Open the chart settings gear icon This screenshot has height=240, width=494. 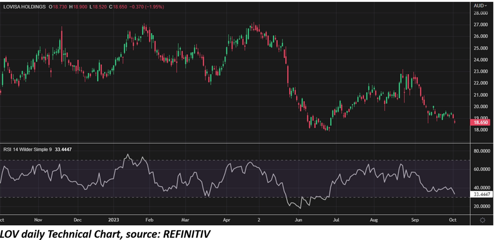tap(482, 220)
